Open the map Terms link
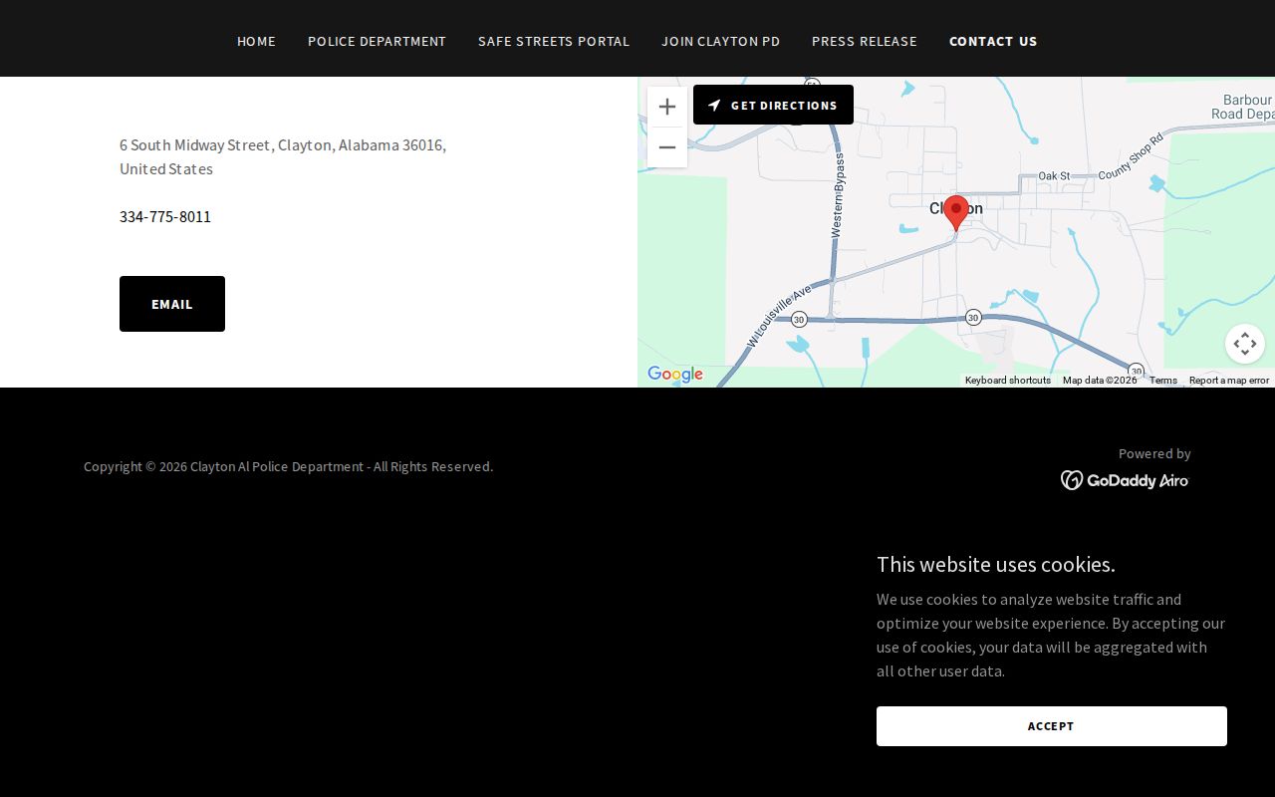The height and width of the screenshot is (797, 1275). pos(1162,381)
